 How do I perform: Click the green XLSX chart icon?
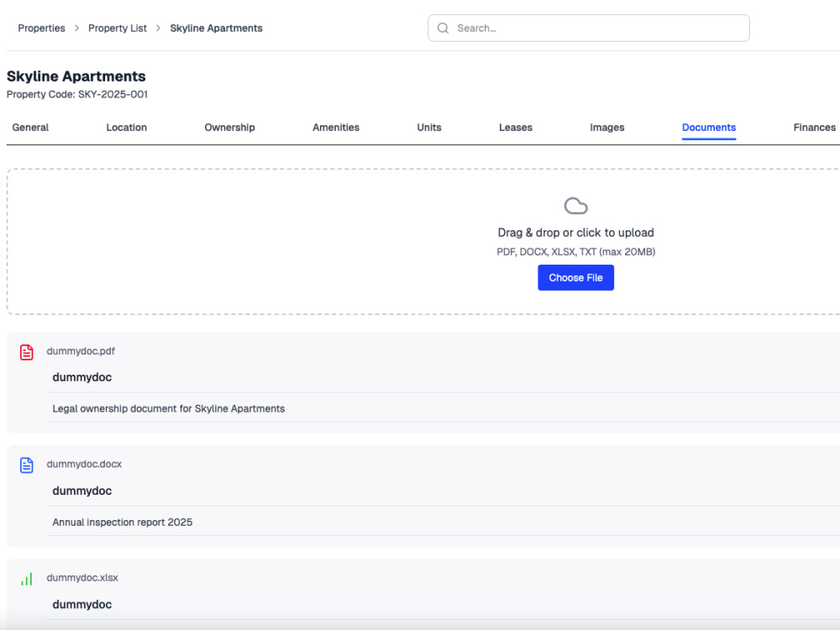point(27,579)
